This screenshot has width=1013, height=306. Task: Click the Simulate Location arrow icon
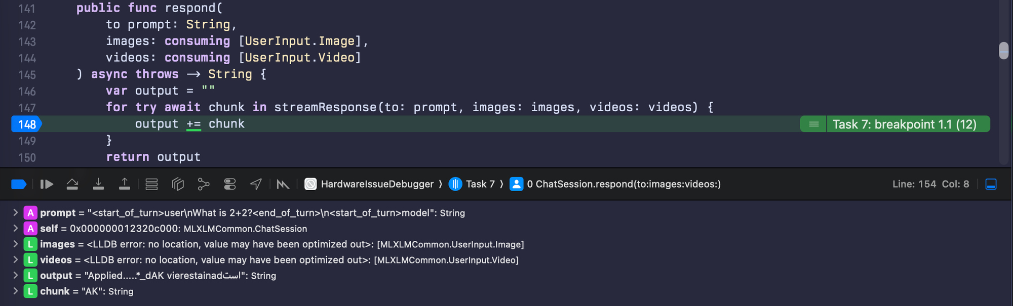(256, 184)
